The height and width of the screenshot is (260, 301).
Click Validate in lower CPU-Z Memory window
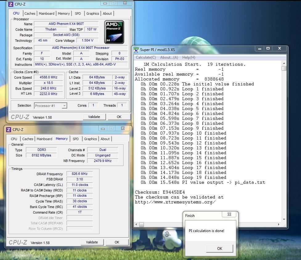[92, 242]
